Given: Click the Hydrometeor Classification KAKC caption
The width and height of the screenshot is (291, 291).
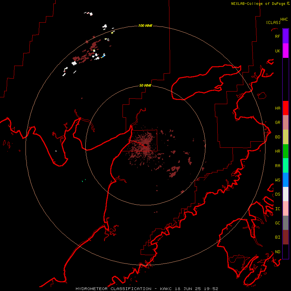Looking at the screenshot, I should 147,289.
